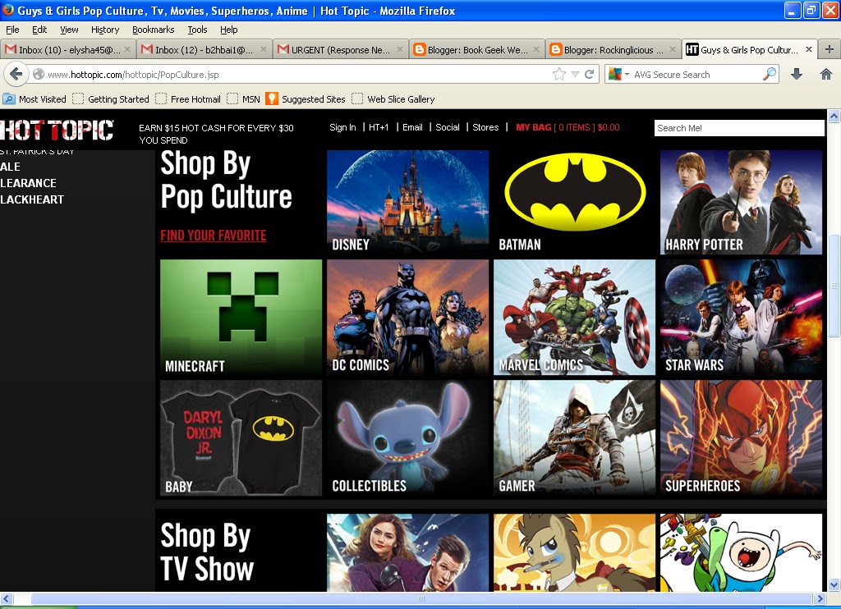
Task: Open the Baby onesies tile
Action: (241, 438)
